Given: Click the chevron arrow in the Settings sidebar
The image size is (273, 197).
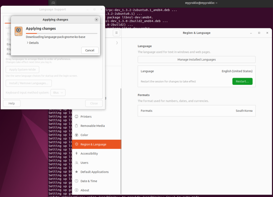Looking at the screenshot, I should (117, 43).
